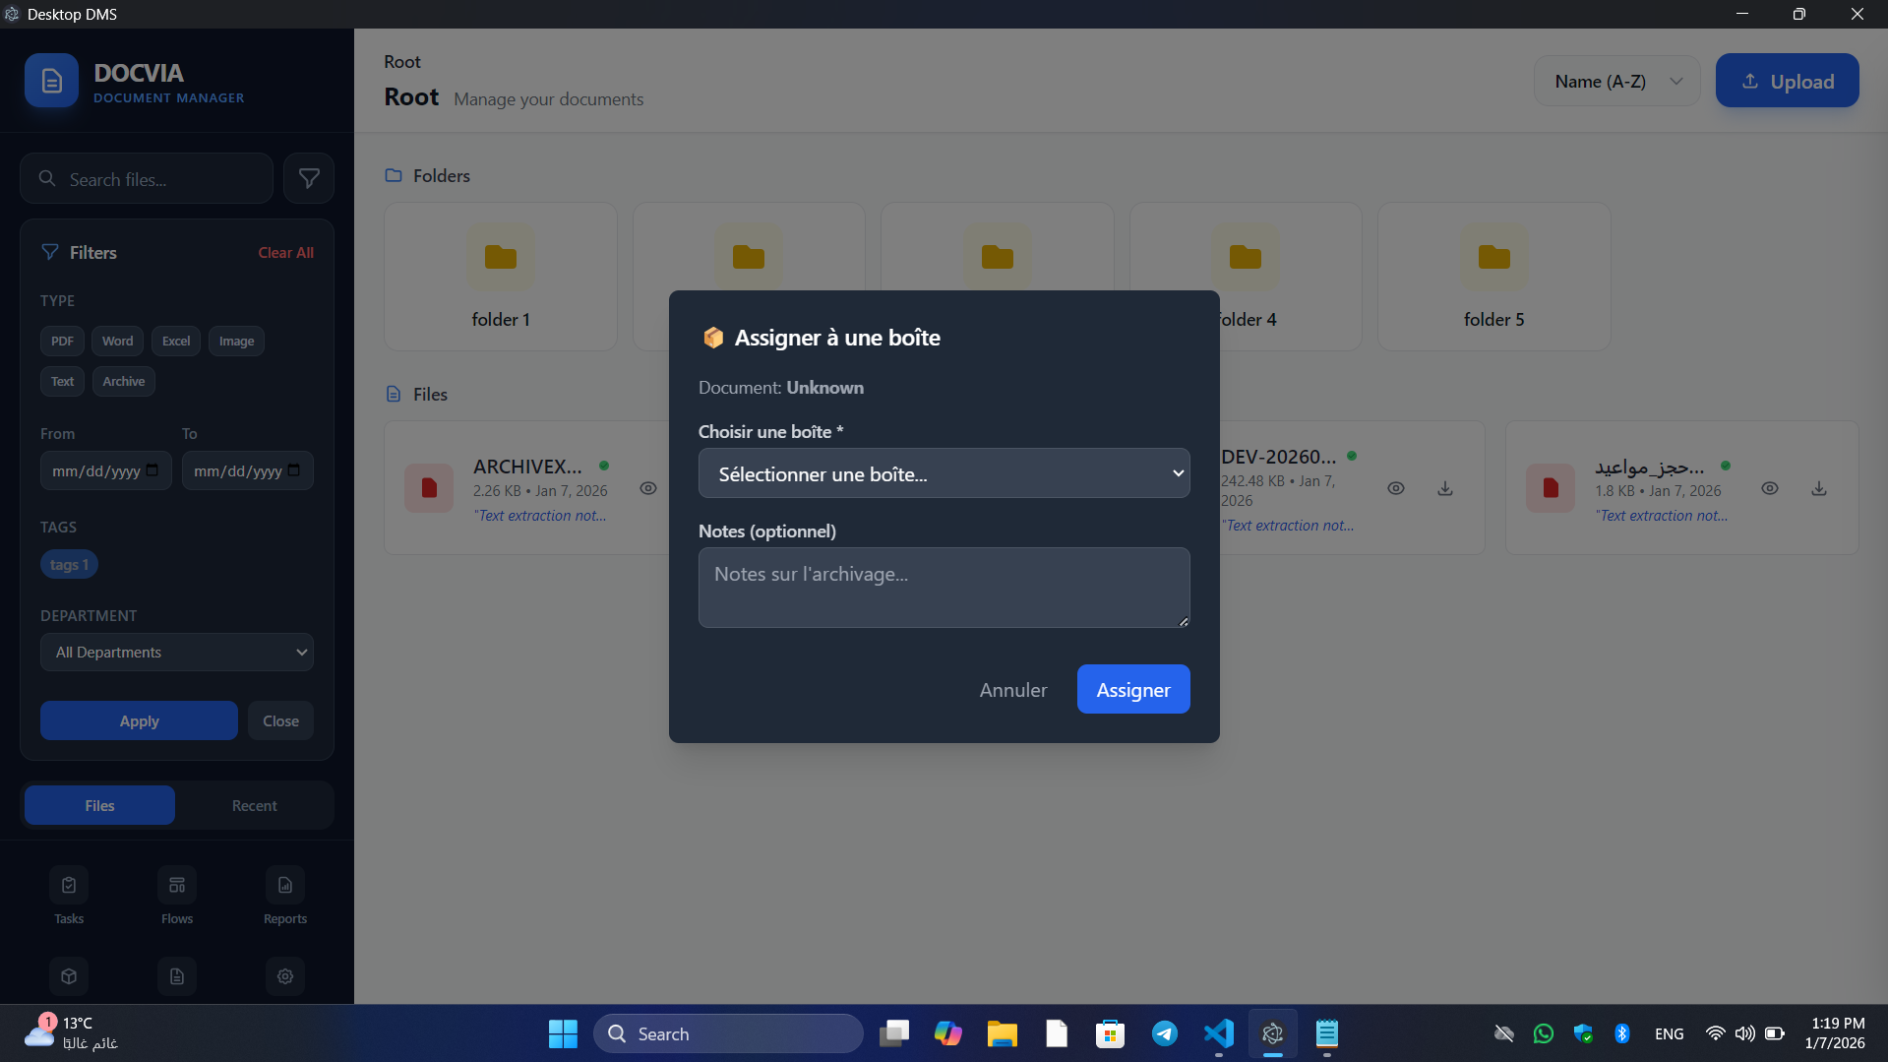Toggle the tags 1 tag chip
Screen dimensions: 1888x1062
(69, 564)
